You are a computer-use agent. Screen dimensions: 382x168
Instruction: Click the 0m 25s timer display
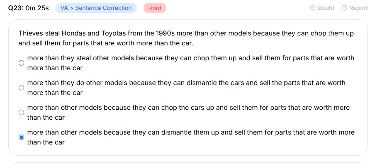(37, 8)
